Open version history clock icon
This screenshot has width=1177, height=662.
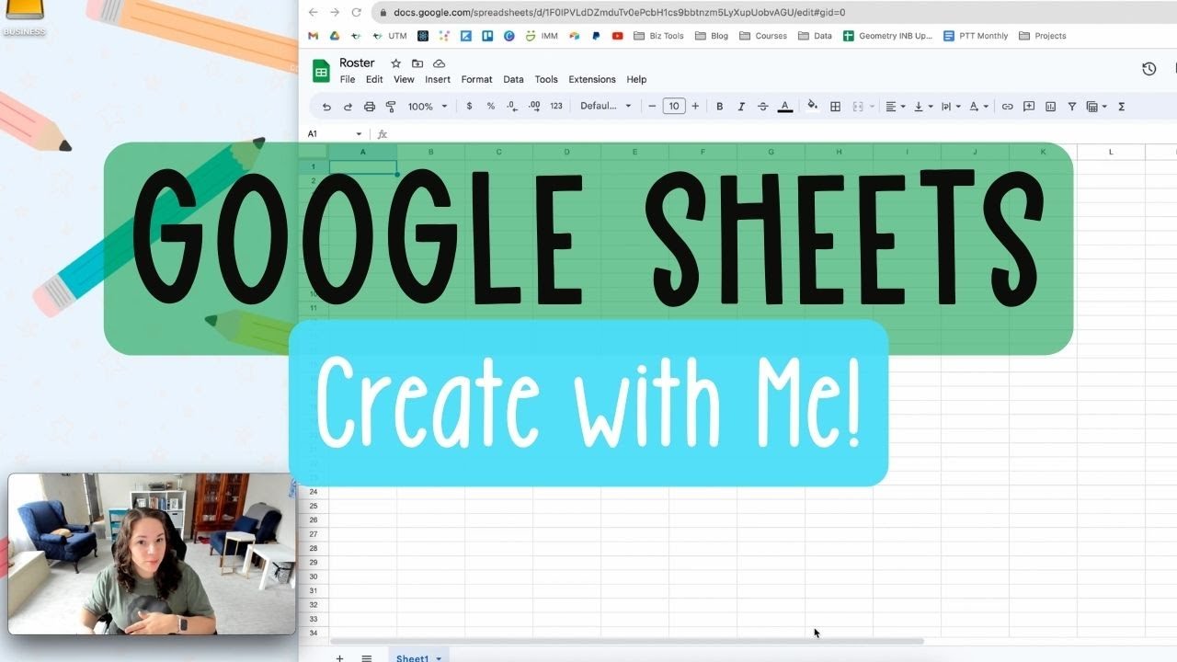(x=1148, y=69)
